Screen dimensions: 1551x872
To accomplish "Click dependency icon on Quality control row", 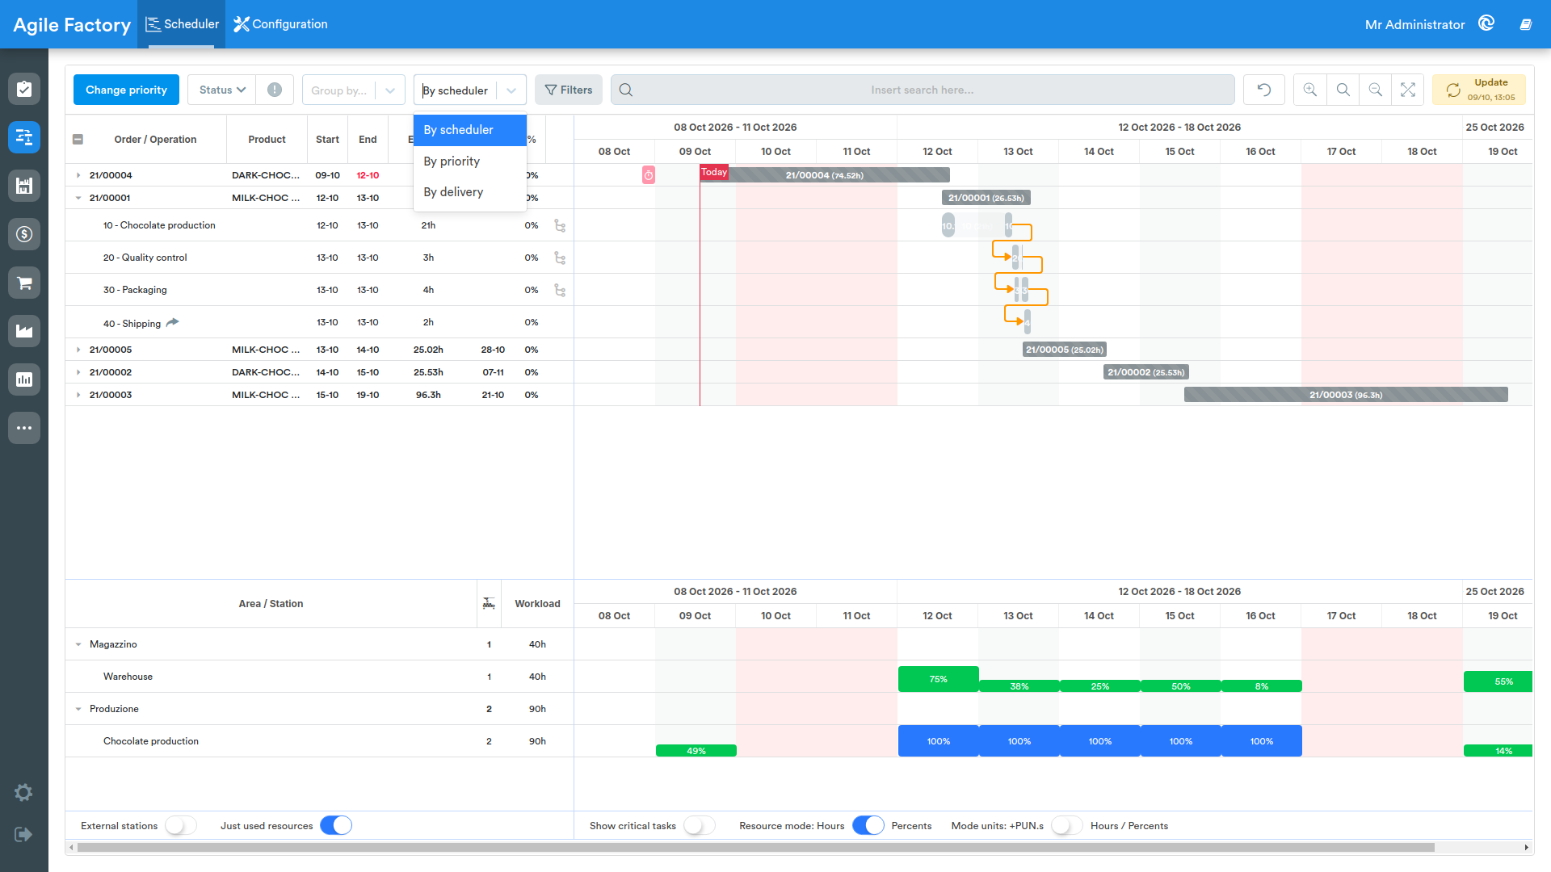I will point(560,258).
